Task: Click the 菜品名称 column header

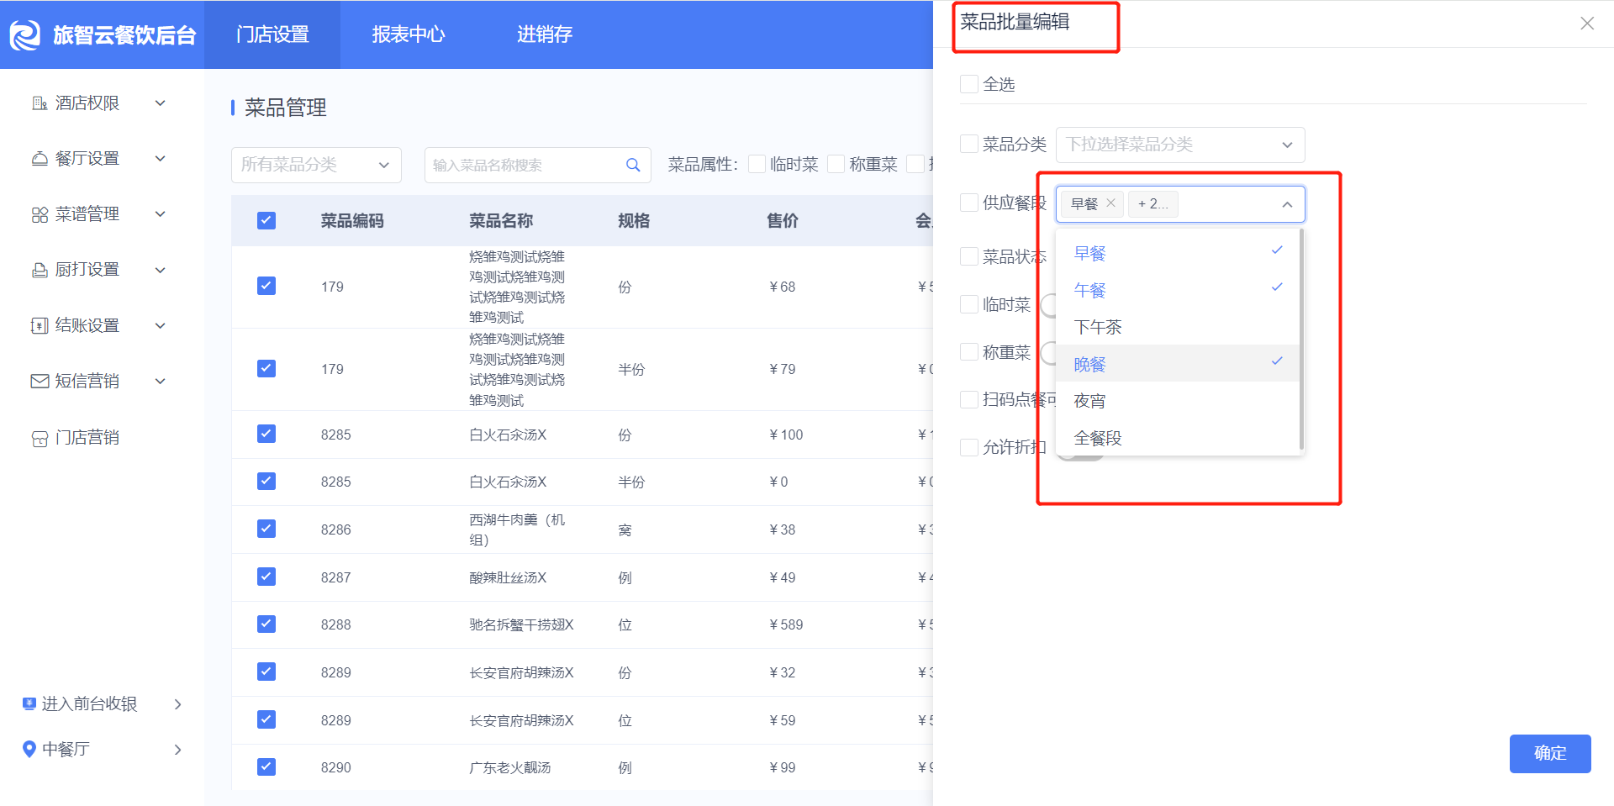Action: click(x=501, y=220)
